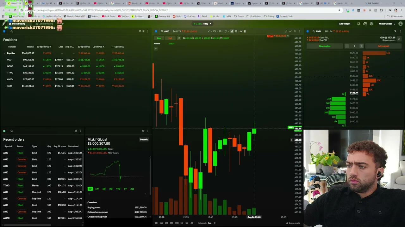Open Positions widget three-dot menu

click(x=147, y=31)
